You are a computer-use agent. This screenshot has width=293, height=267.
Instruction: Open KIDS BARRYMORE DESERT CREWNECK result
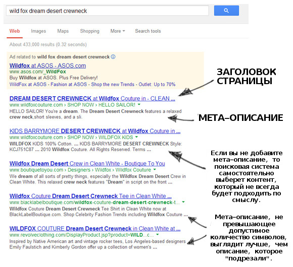[95, 131]
